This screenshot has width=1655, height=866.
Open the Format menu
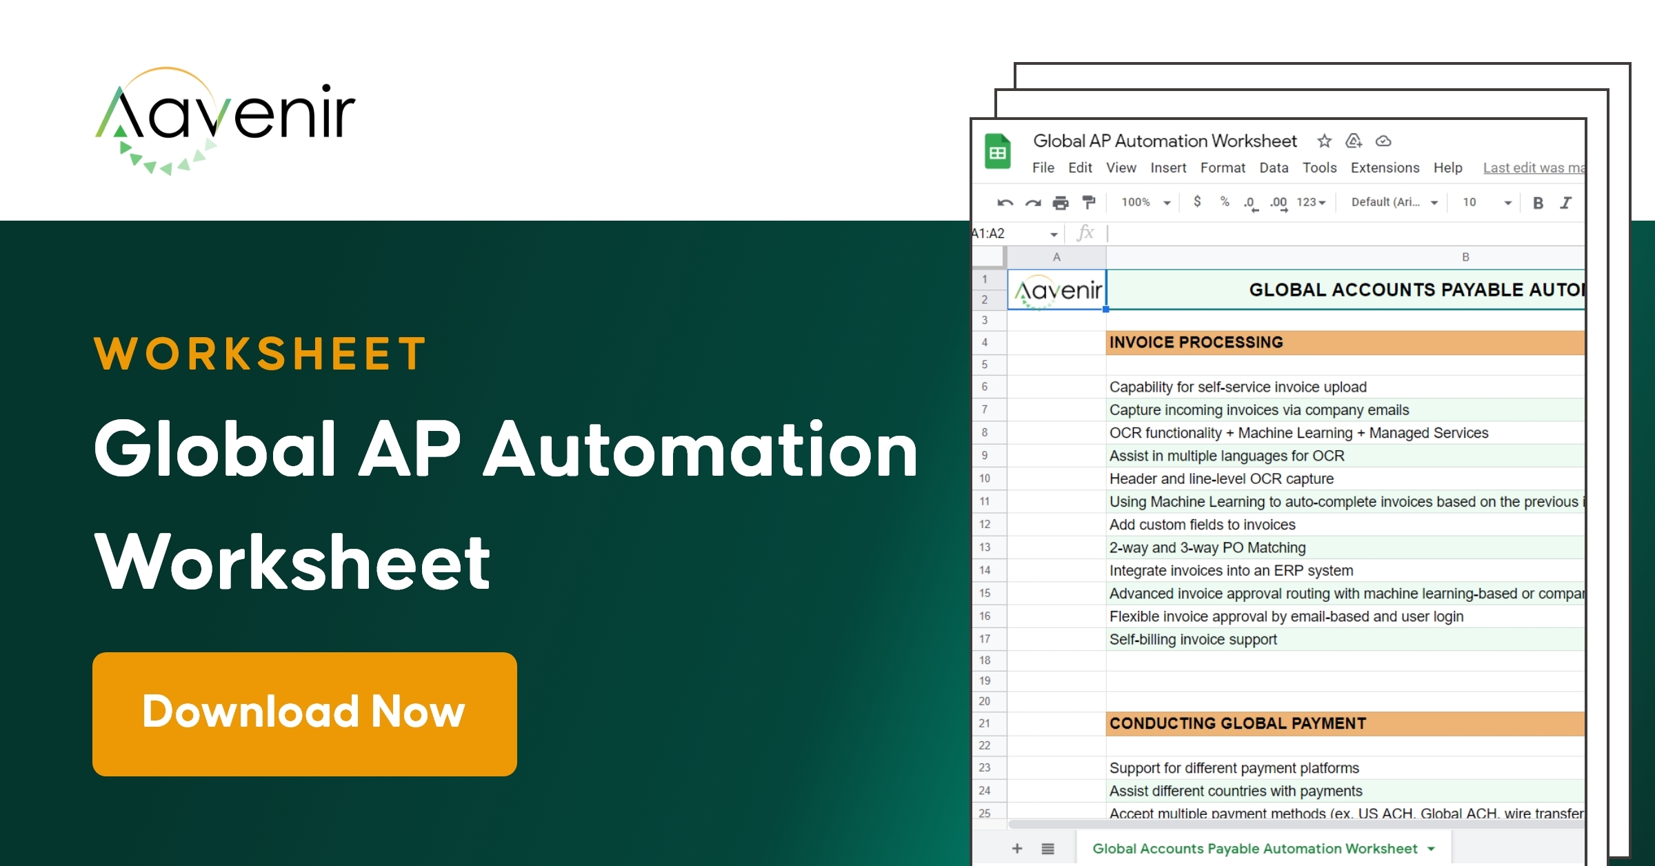1223,168
